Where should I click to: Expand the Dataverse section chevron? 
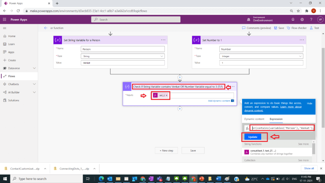[x=34, y=68]
